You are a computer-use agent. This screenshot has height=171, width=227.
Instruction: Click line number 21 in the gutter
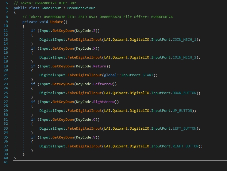pos(6,75)
